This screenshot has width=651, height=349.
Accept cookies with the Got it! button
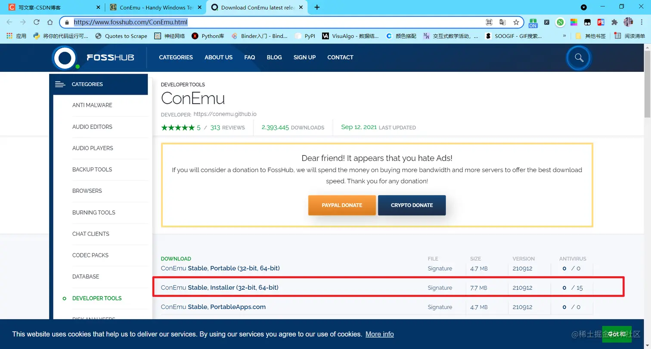[617, 334]
